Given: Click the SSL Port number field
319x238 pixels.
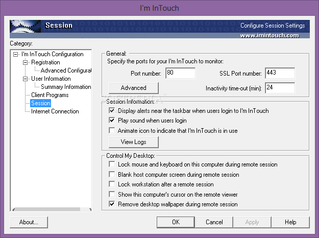Looking at the screenshot, I should click(x=280, y=73).
